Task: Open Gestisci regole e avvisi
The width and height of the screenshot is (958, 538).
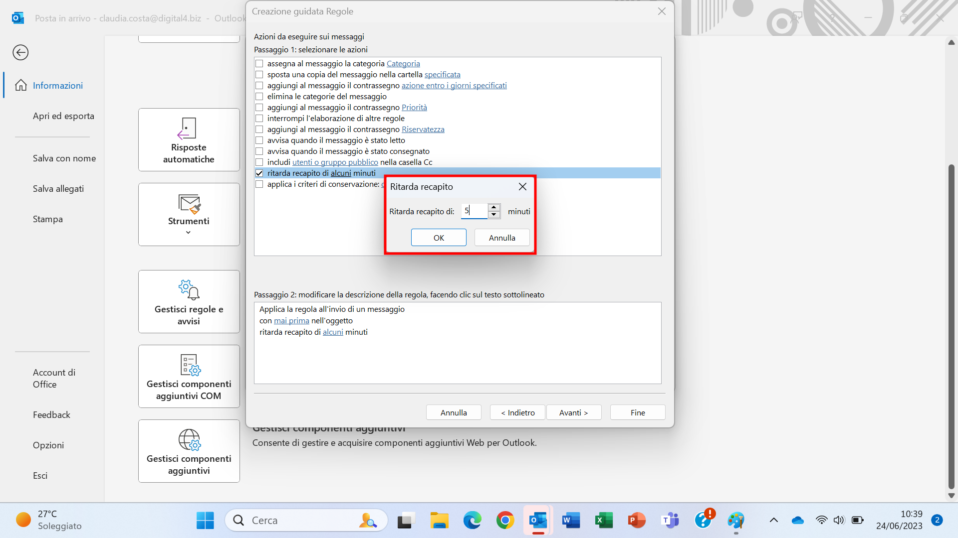Action: tap(189, 301)
